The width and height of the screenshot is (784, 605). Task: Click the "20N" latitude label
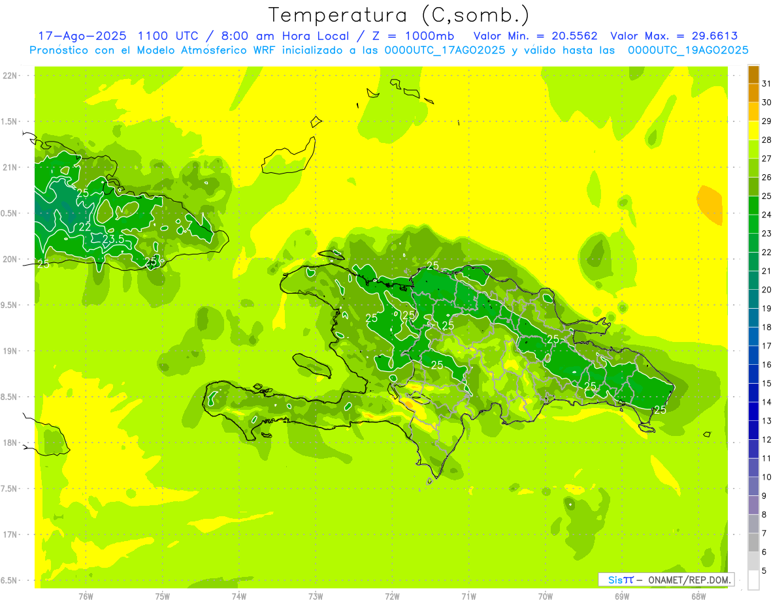10,259
